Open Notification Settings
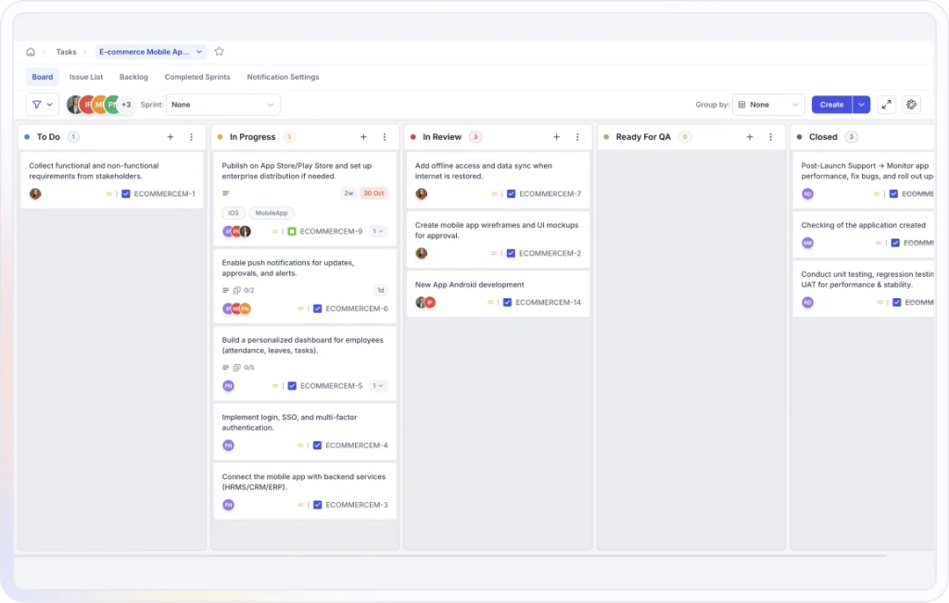Viewport: 949px width, 603px height. tap(282, 77)
